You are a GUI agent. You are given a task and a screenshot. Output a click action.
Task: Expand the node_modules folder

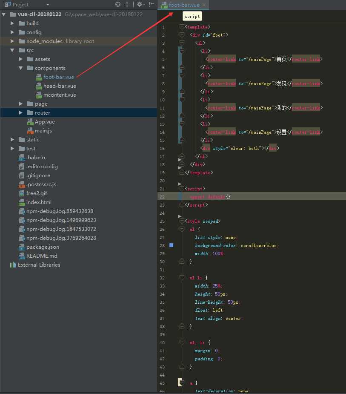pyautogui.click(x=12, y=41)
